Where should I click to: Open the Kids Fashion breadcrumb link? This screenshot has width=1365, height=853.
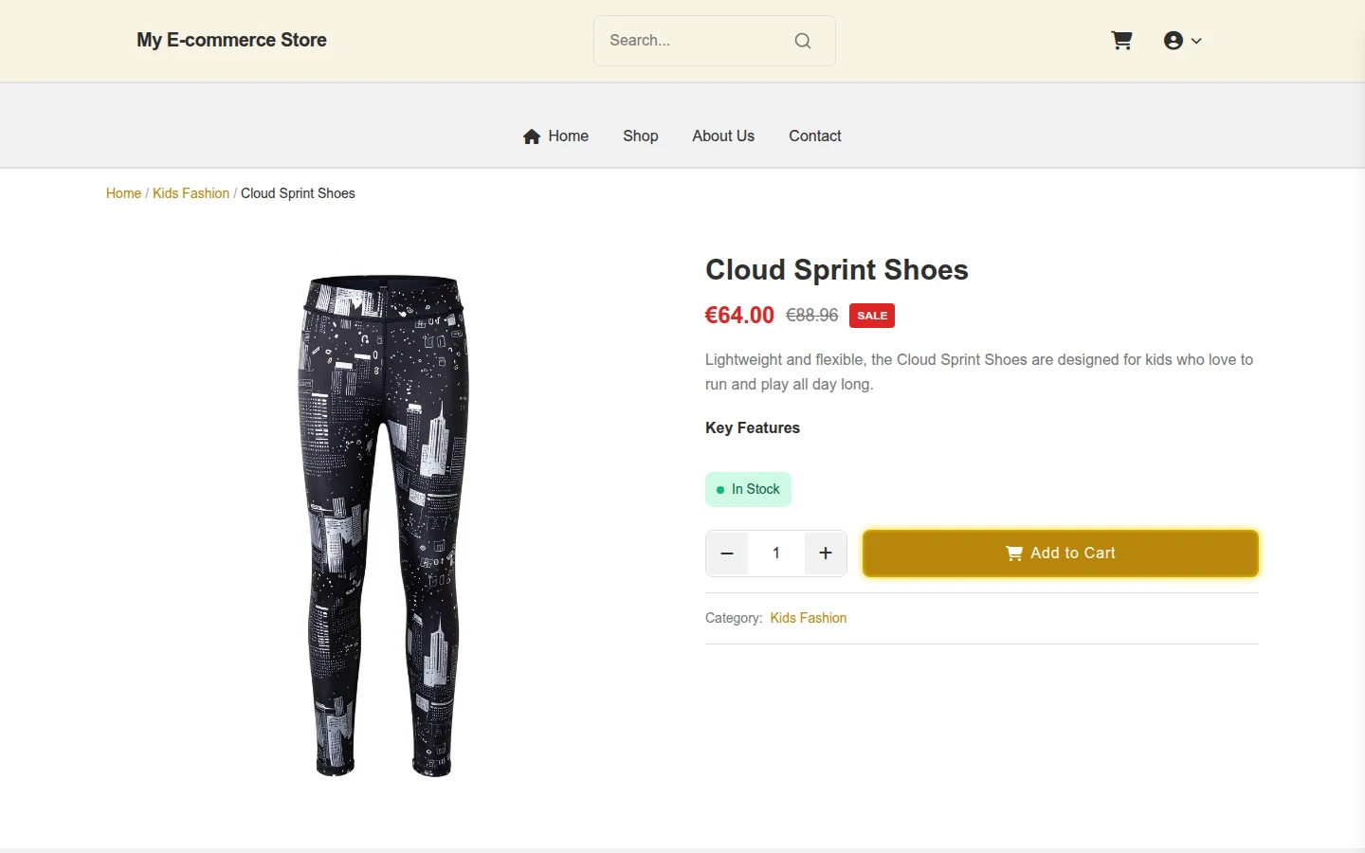(x=191, y=193)
